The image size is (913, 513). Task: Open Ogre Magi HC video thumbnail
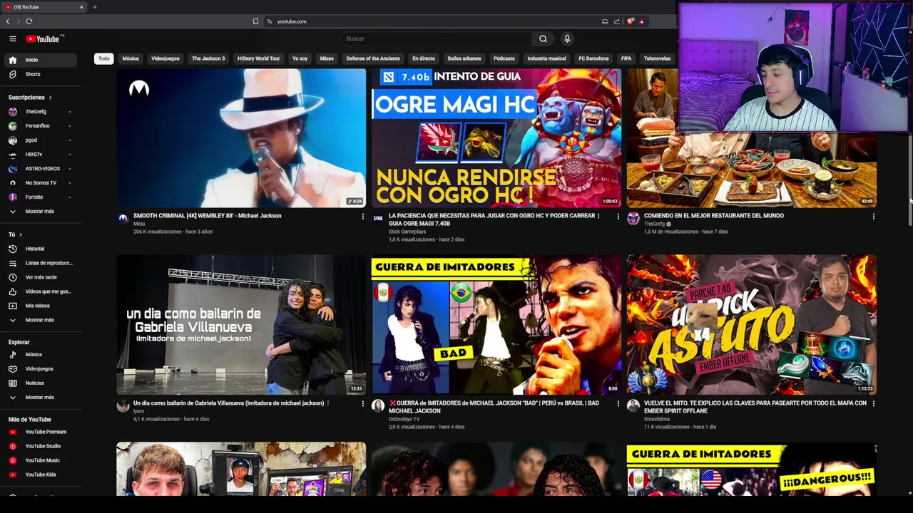click(x=496, y=138)
